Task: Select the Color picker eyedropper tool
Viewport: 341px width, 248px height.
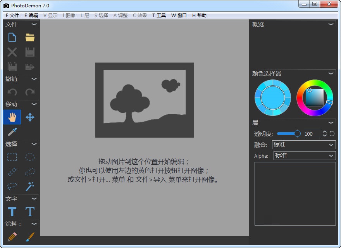Action: 12,132
